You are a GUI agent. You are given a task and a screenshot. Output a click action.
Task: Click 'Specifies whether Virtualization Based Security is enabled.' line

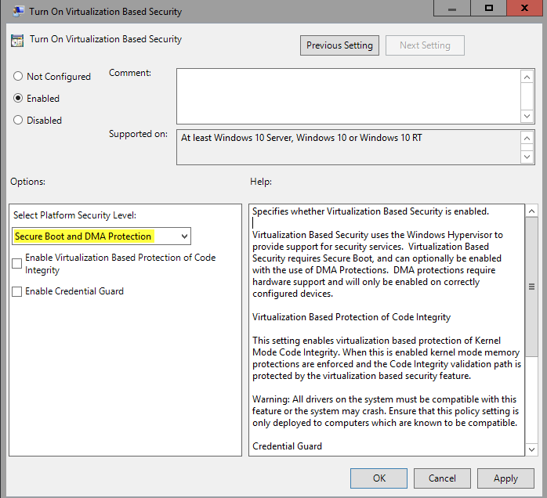point(371,211)
